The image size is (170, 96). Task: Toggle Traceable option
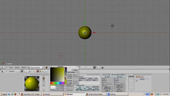coord(90,90)
